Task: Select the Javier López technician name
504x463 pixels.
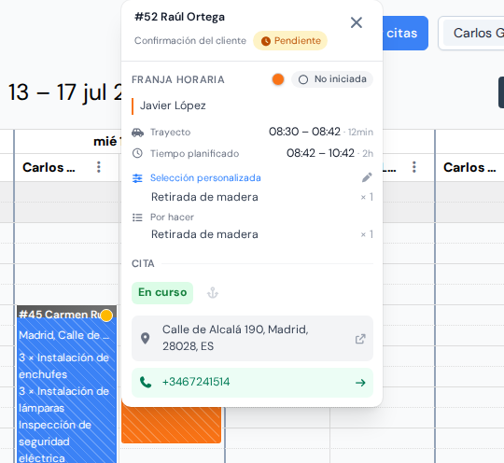Action: pyautogui.click(x=173, y=105)
